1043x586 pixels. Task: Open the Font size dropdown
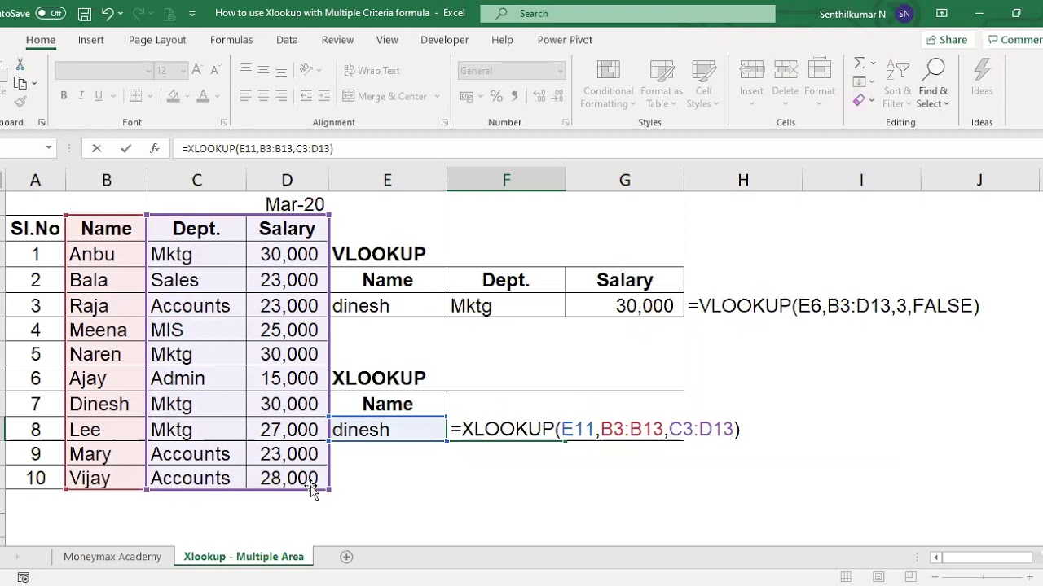[x=183, y=71]
